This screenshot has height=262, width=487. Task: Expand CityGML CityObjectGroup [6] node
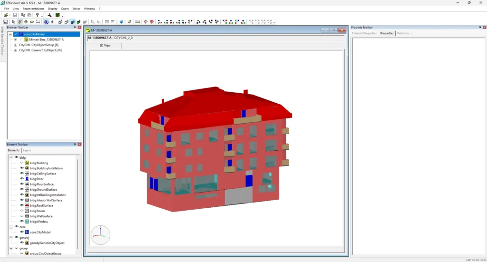16,45
